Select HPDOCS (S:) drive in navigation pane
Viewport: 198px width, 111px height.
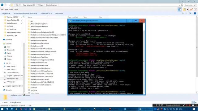coord(11,82)
